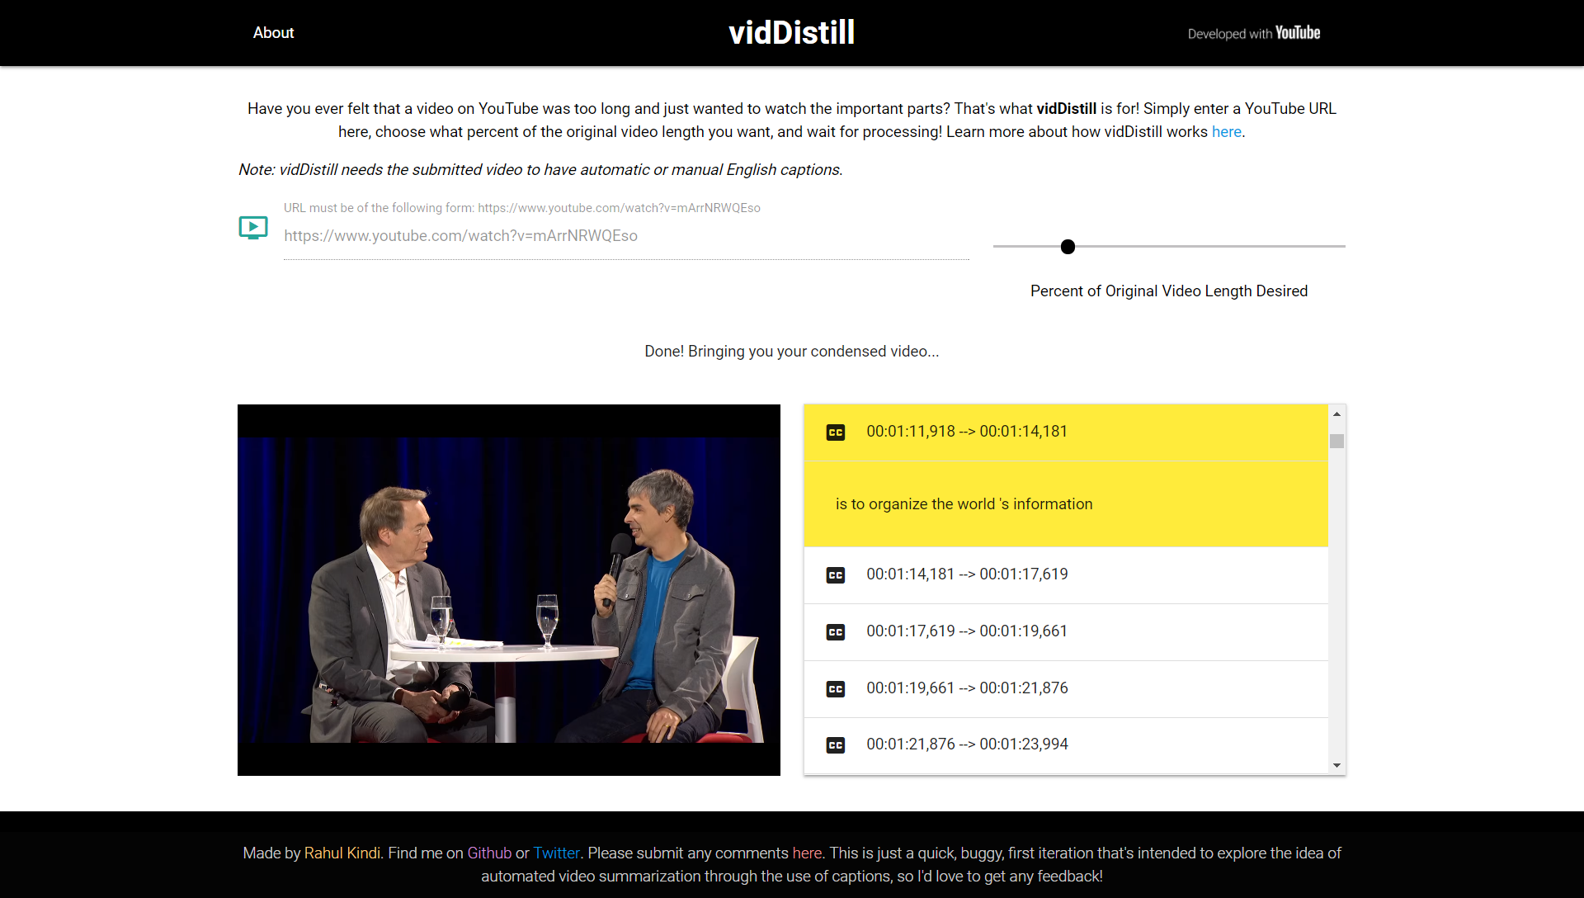This screenshot has width=1584, height=898.
Task: Click the CC icon on the highlighted yellow caption
Action: click(x=836, y=432)
